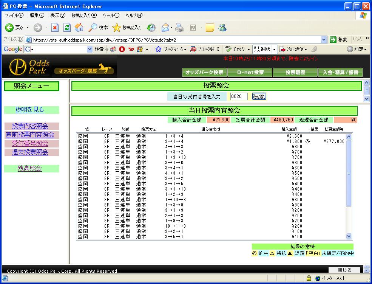Click the yellow note Discuss icon
The height and width of the screenshot is (284, 372).
210,28
